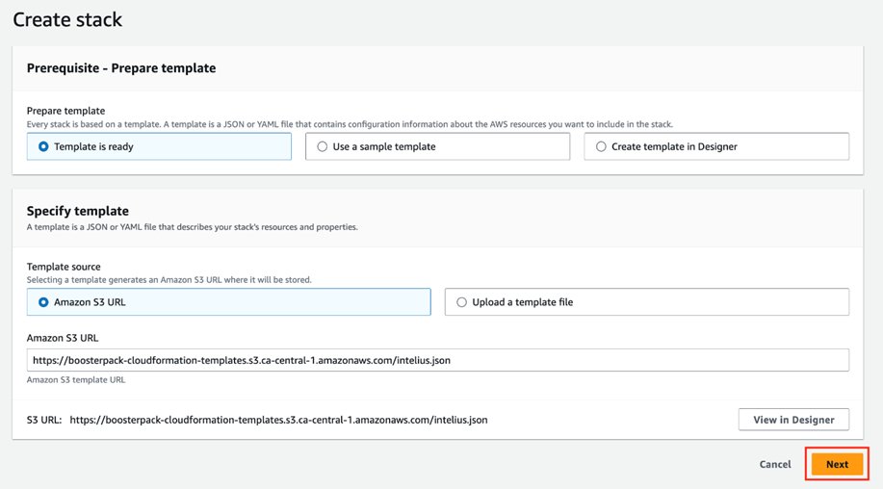Click the "describes your stack's resources" description text
883x489 pixels.
[193, 227]
